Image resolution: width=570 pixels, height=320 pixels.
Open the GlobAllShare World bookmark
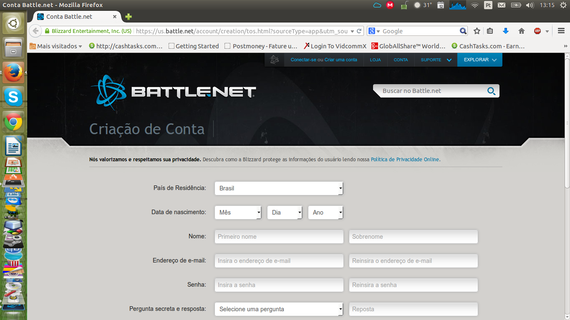coord(409,46)
